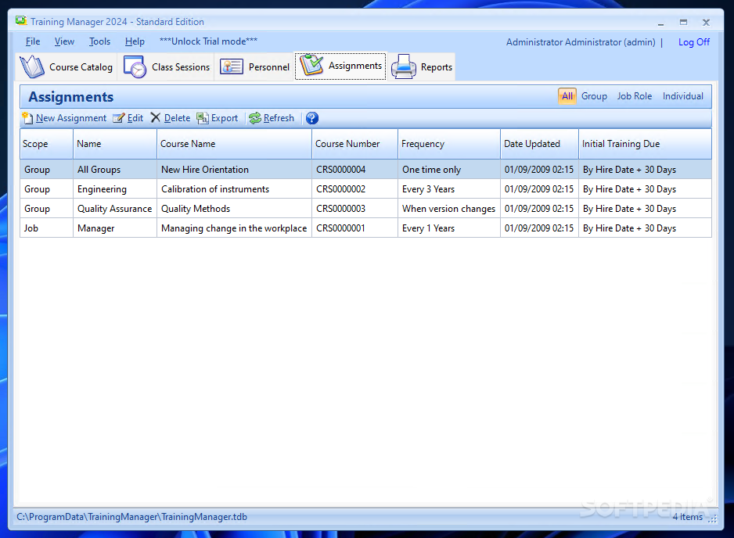Click the Export toolbar label

[225, 118]
